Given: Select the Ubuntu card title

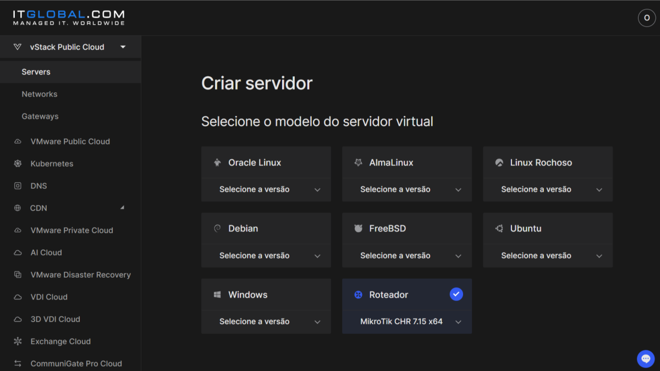Looking at the screenshot, I should (526, 229).
